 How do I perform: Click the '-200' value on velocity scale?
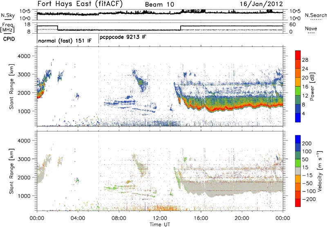[309, 199]
